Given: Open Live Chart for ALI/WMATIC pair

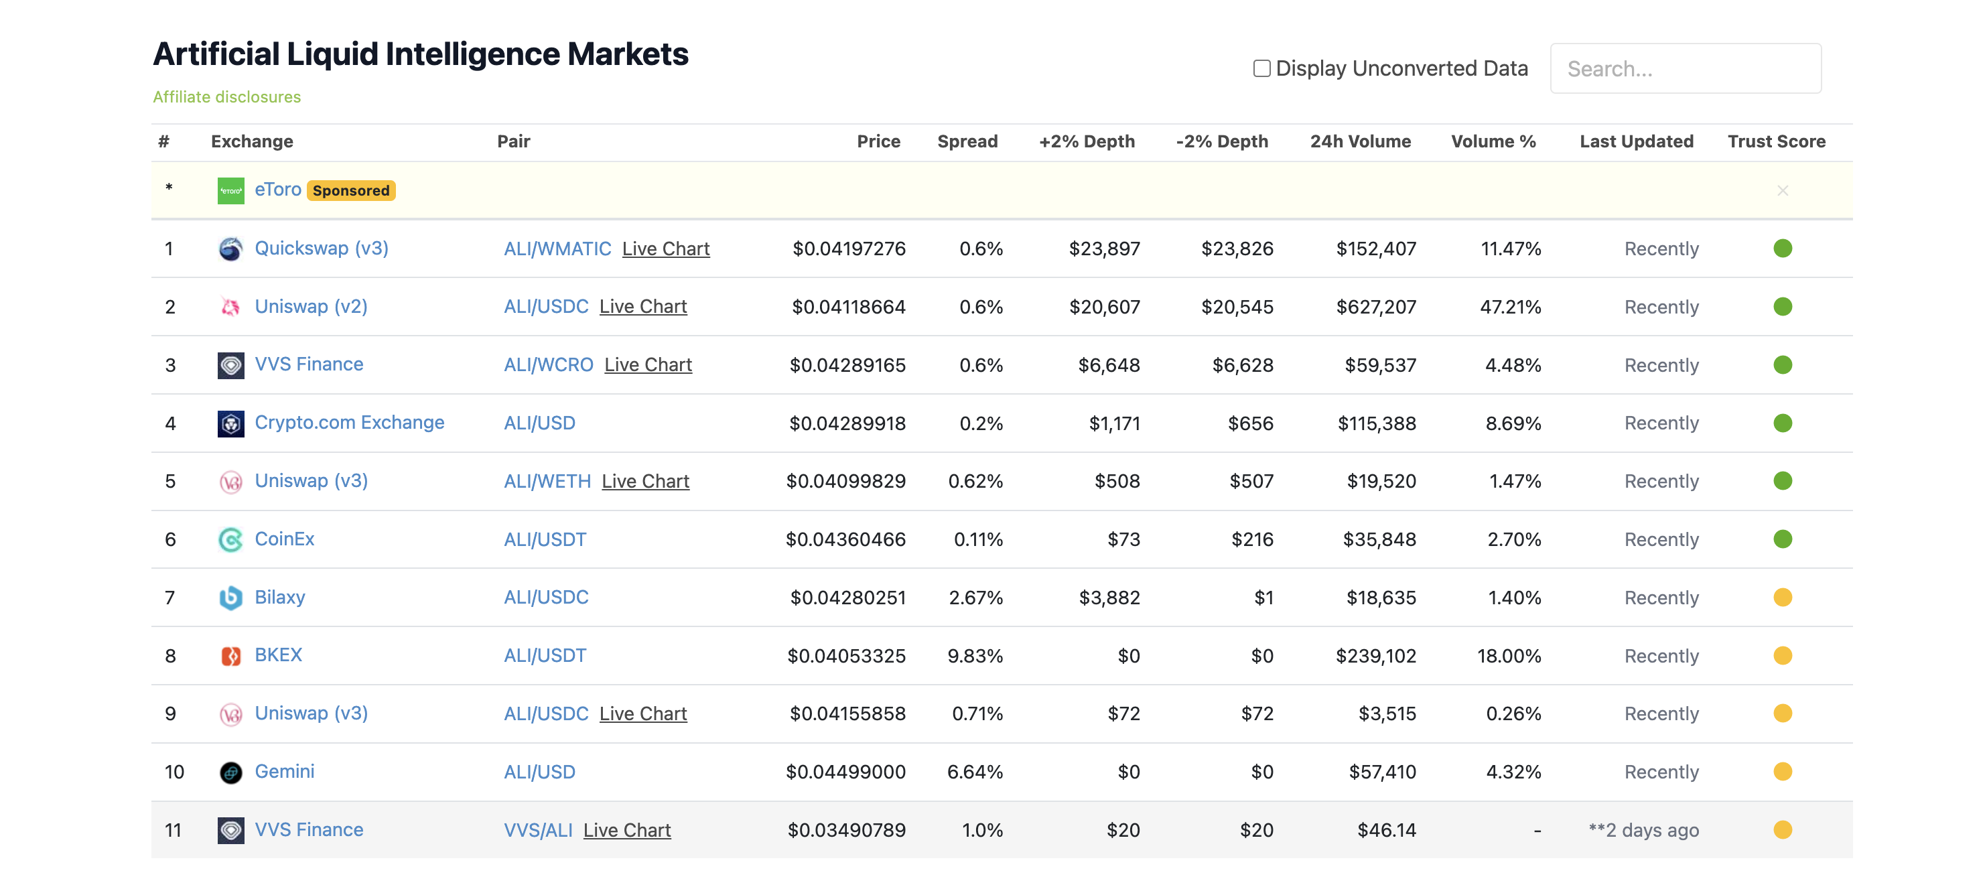Looking at the screenshot, I should pyautogui.click(x=666, y=249).
